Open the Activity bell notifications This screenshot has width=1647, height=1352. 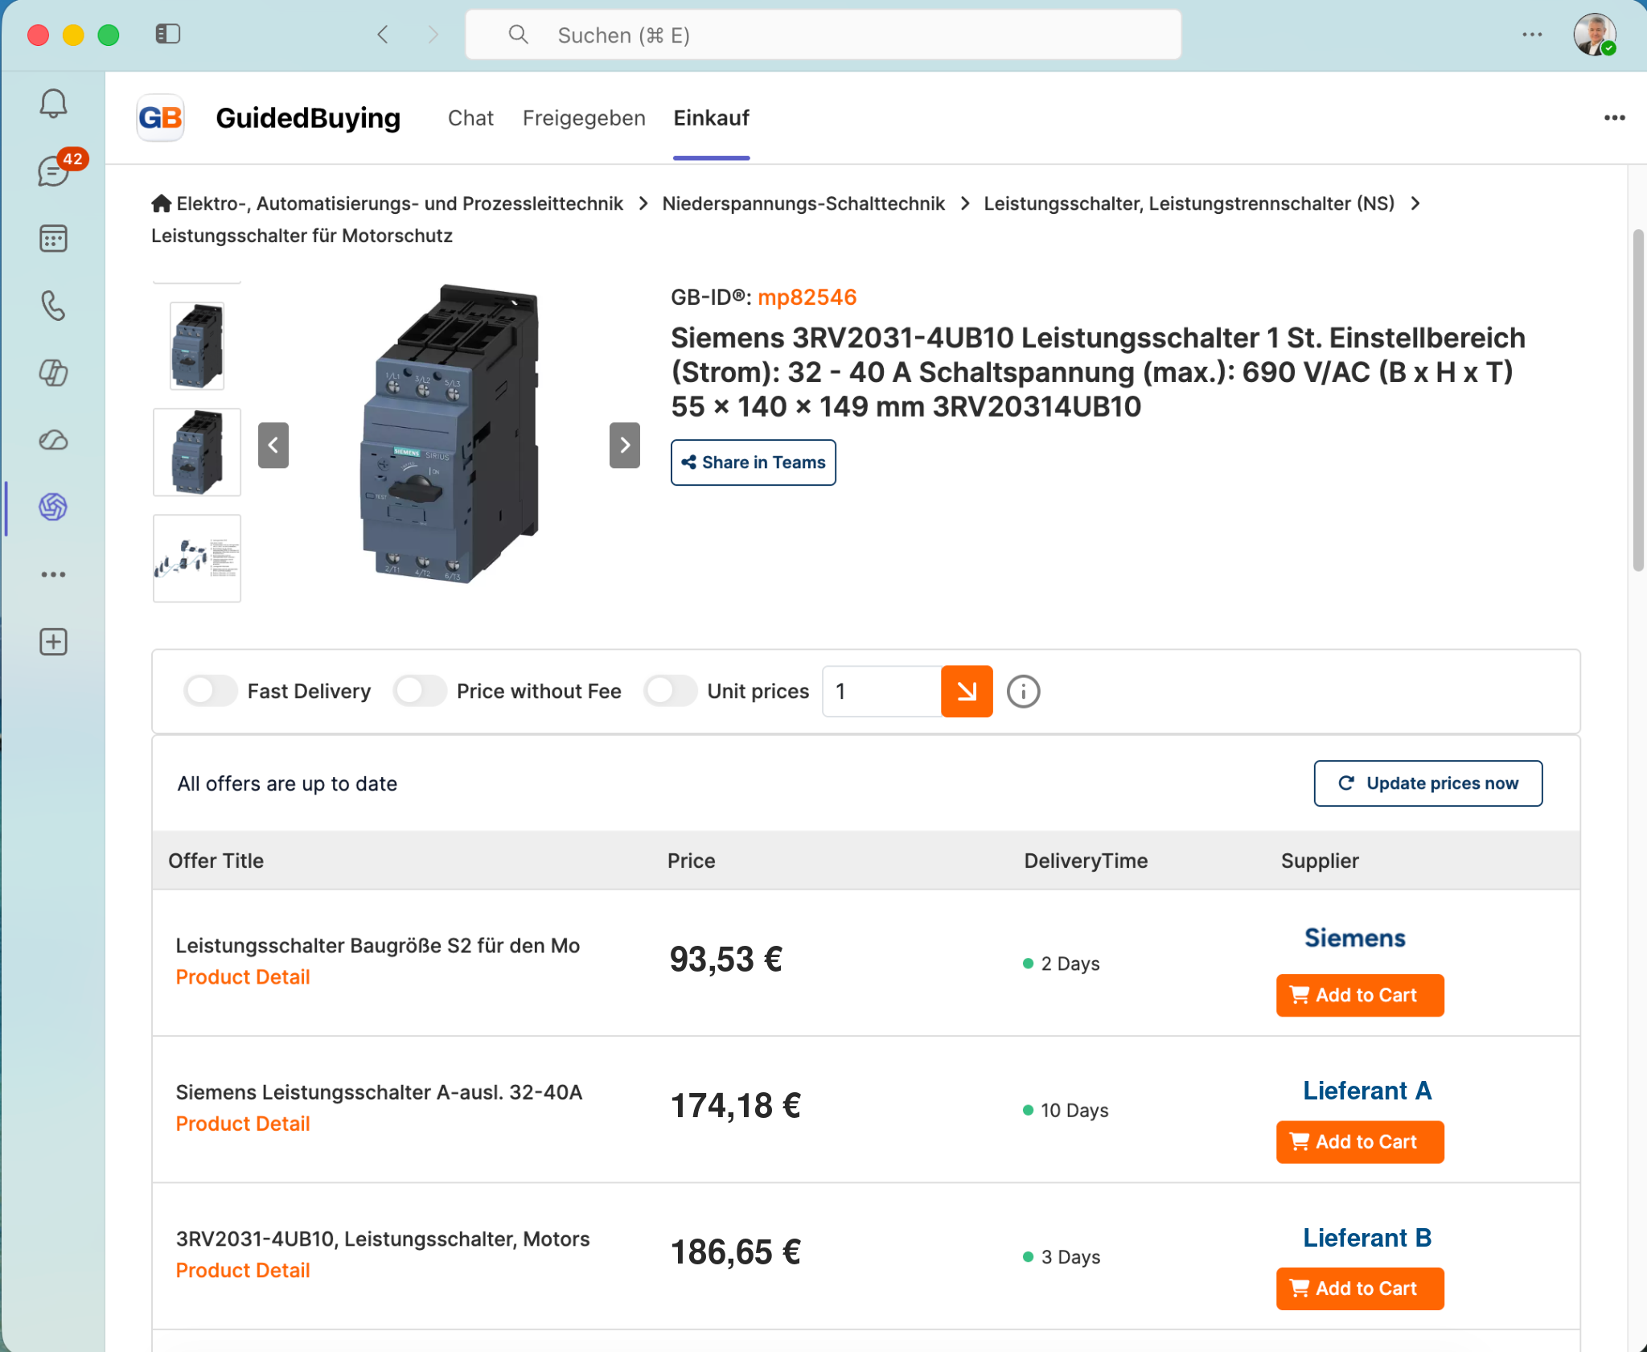(53, 104)
